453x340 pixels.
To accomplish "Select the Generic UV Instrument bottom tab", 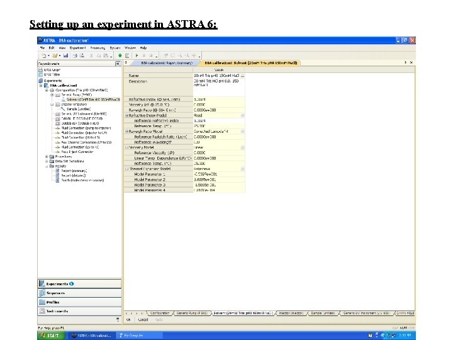I will [x=366, y=313].
